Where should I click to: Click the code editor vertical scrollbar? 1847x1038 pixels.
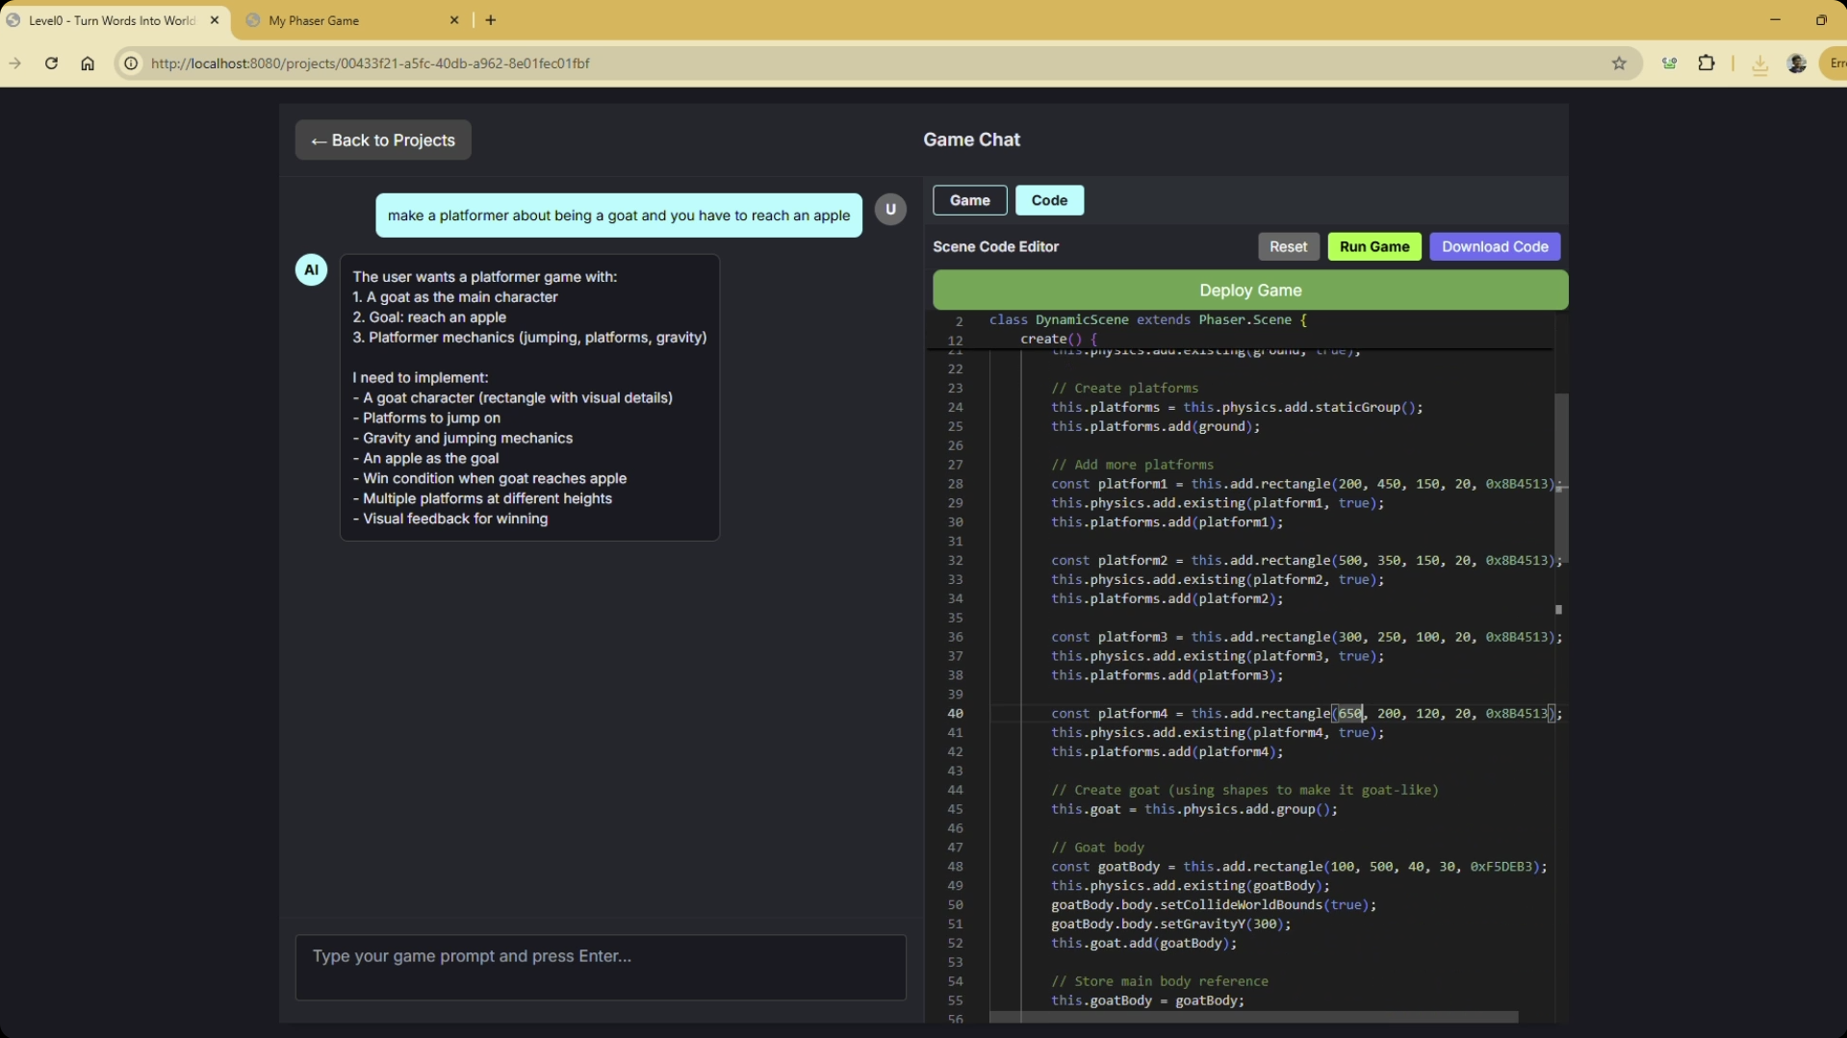point(1561,477)
